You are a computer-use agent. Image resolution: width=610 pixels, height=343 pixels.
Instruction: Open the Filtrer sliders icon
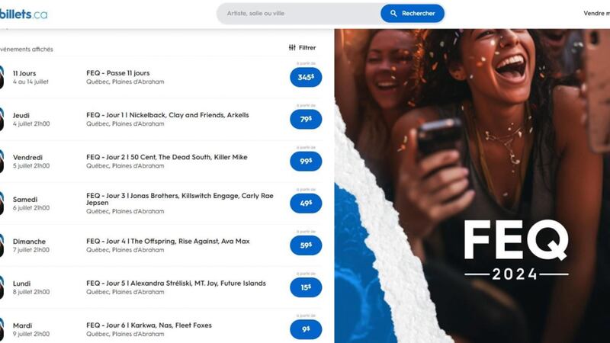tap(292, 47)
